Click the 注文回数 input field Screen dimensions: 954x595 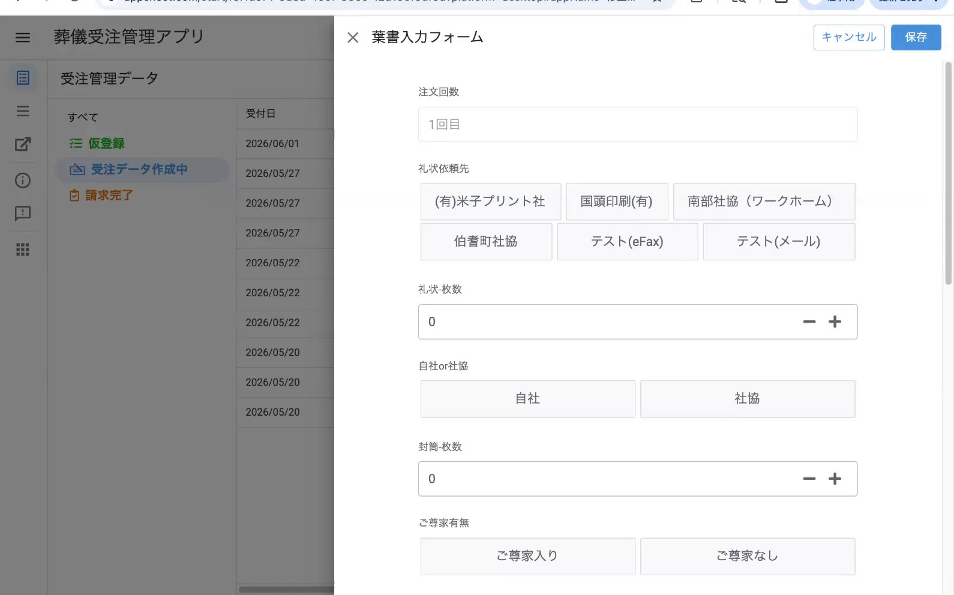[637, 124]
